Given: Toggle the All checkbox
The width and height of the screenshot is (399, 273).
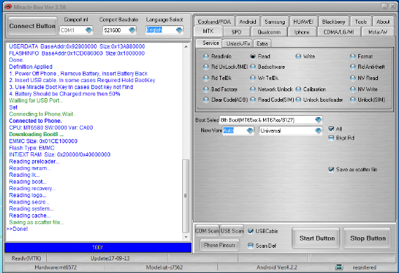Looking at the screenshot, I should [331, 129].
